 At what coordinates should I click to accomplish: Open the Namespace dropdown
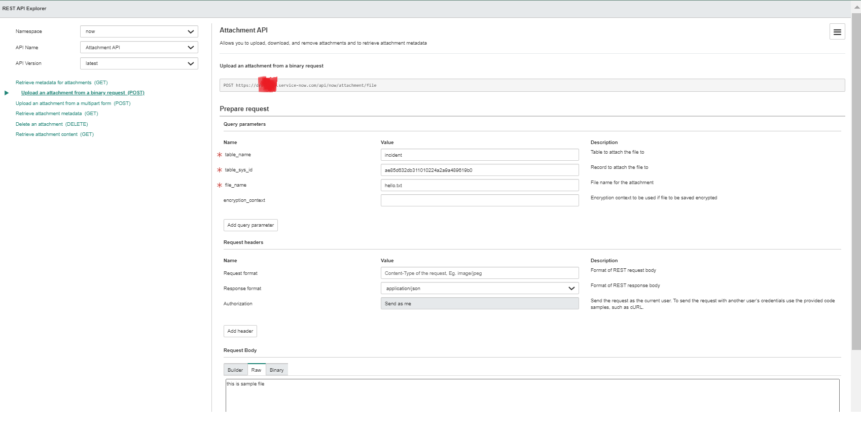(139, 31)
